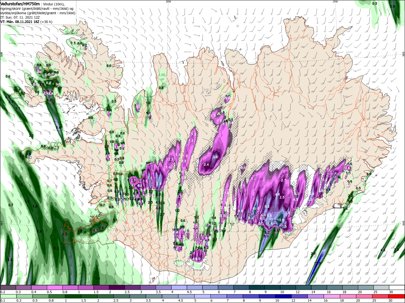
Task: Click the deep blue swatch between 10 and 12 in lower legend row
Action: coord(283,296)
